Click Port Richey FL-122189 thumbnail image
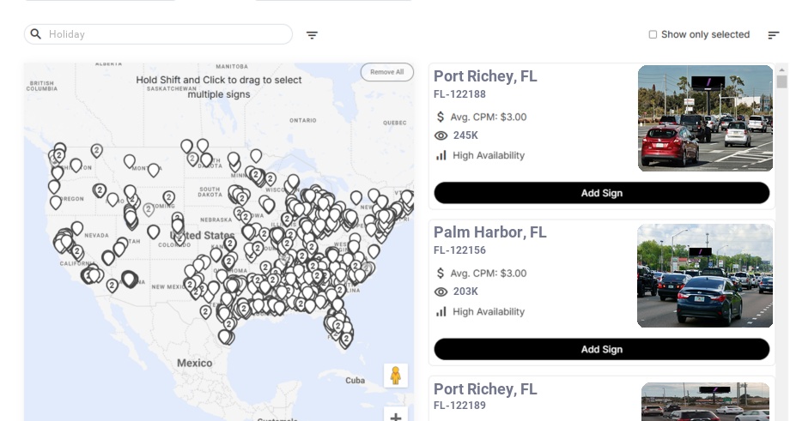 (x=705, y=401)
